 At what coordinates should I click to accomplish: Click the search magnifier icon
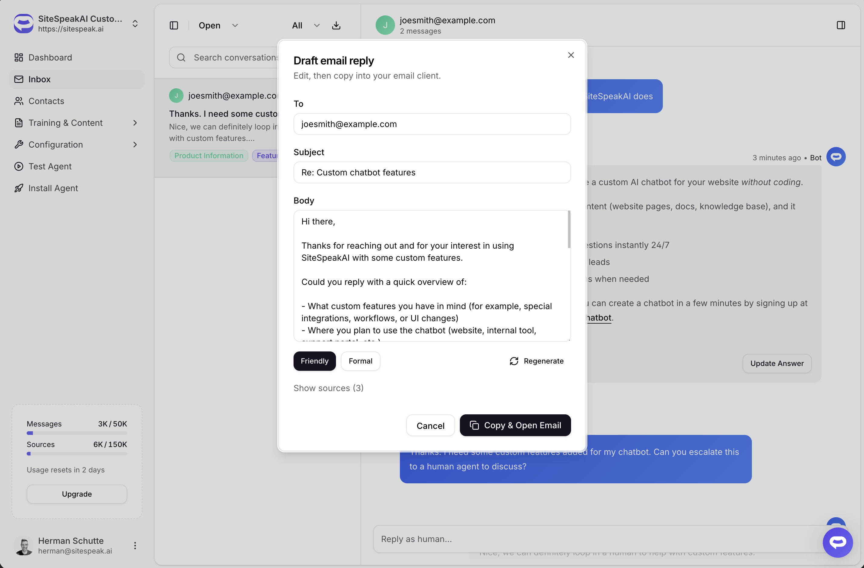[x=181, y=57]
